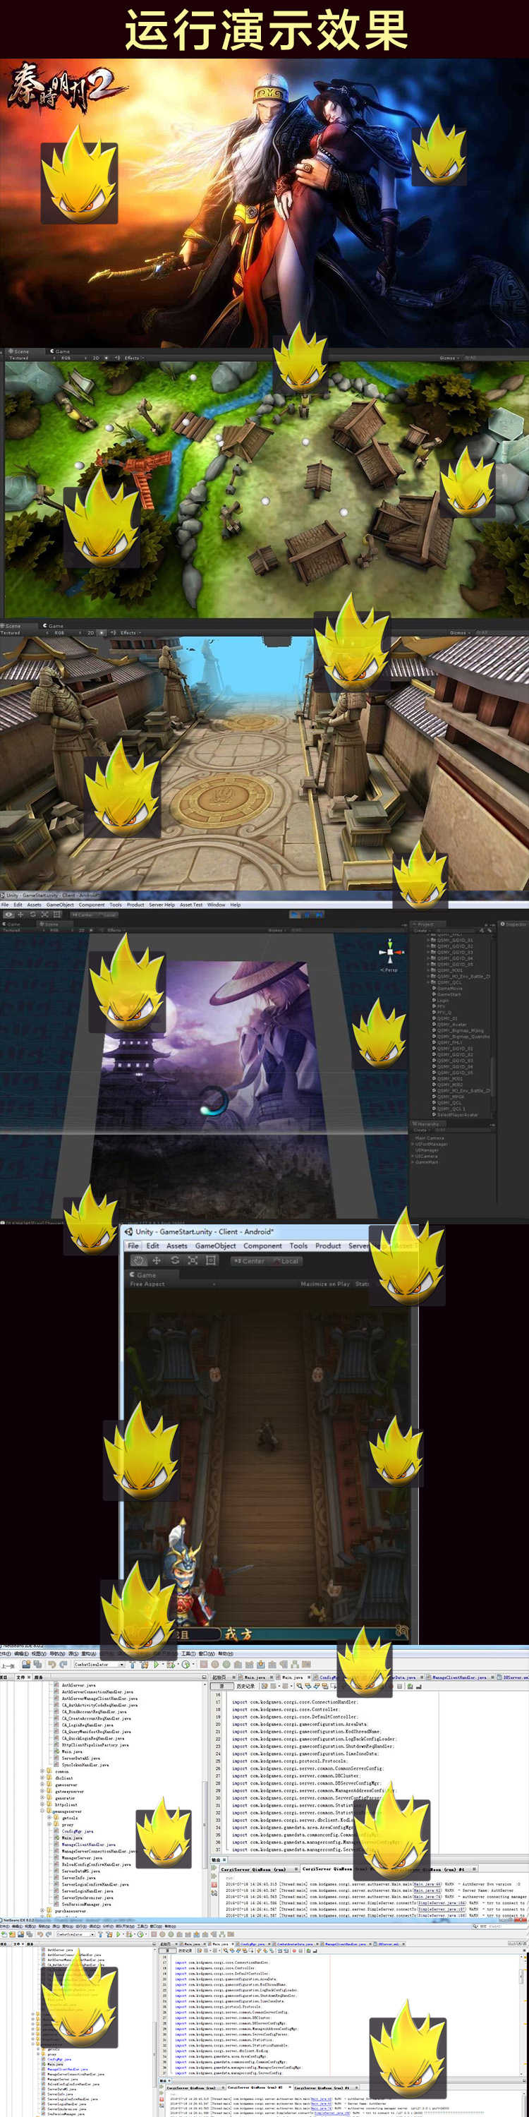This screenshot has width=529, height=2117.
Task: Expand gameserver folder in larger NetBeans tree
Action: pyautogui.click(x=43, y=1784)
